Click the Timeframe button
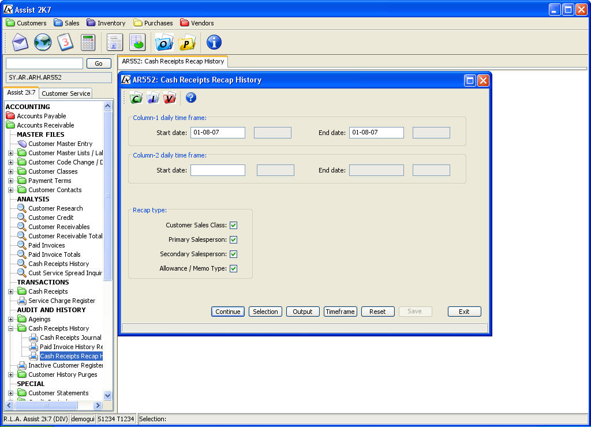 (x=341, y=312)
